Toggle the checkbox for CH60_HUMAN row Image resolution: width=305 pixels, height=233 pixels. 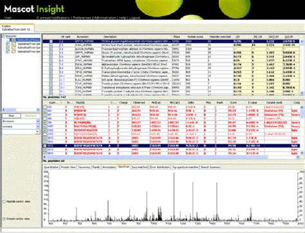tap(51, 45)
